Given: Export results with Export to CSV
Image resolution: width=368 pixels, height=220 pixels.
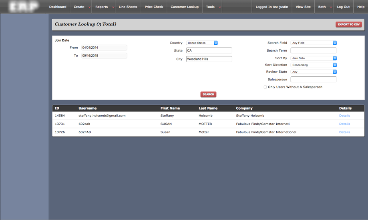Looking at the screenshot, I should pyautogui.click(x=348, y=24).
